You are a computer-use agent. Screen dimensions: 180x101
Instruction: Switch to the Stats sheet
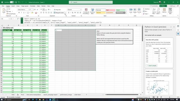coord(13,95)
